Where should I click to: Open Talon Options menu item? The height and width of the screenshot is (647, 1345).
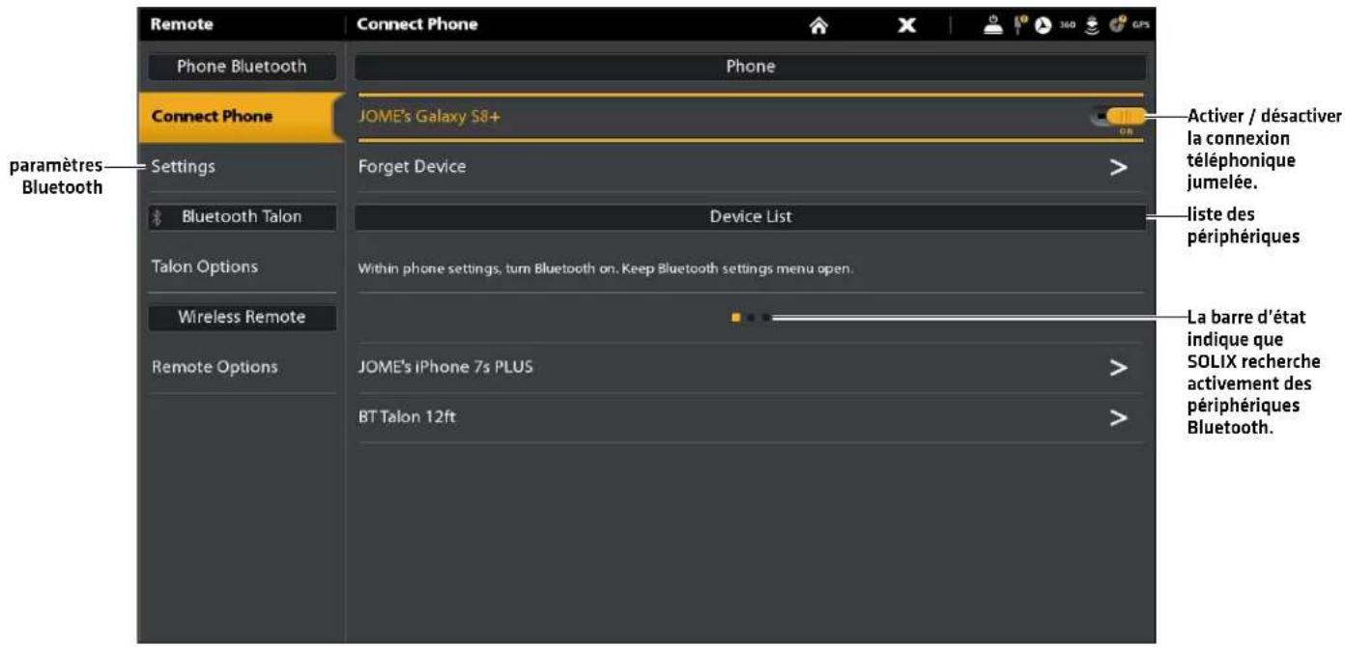click(x=242, y=267)
